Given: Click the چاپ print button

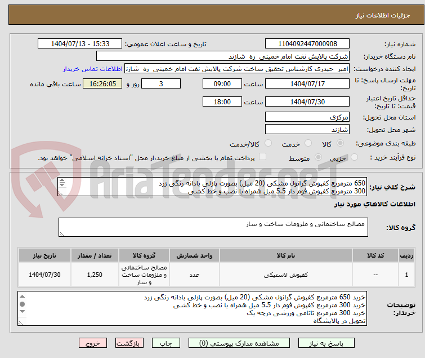Looking at the screenshot, I should (166, 343).
